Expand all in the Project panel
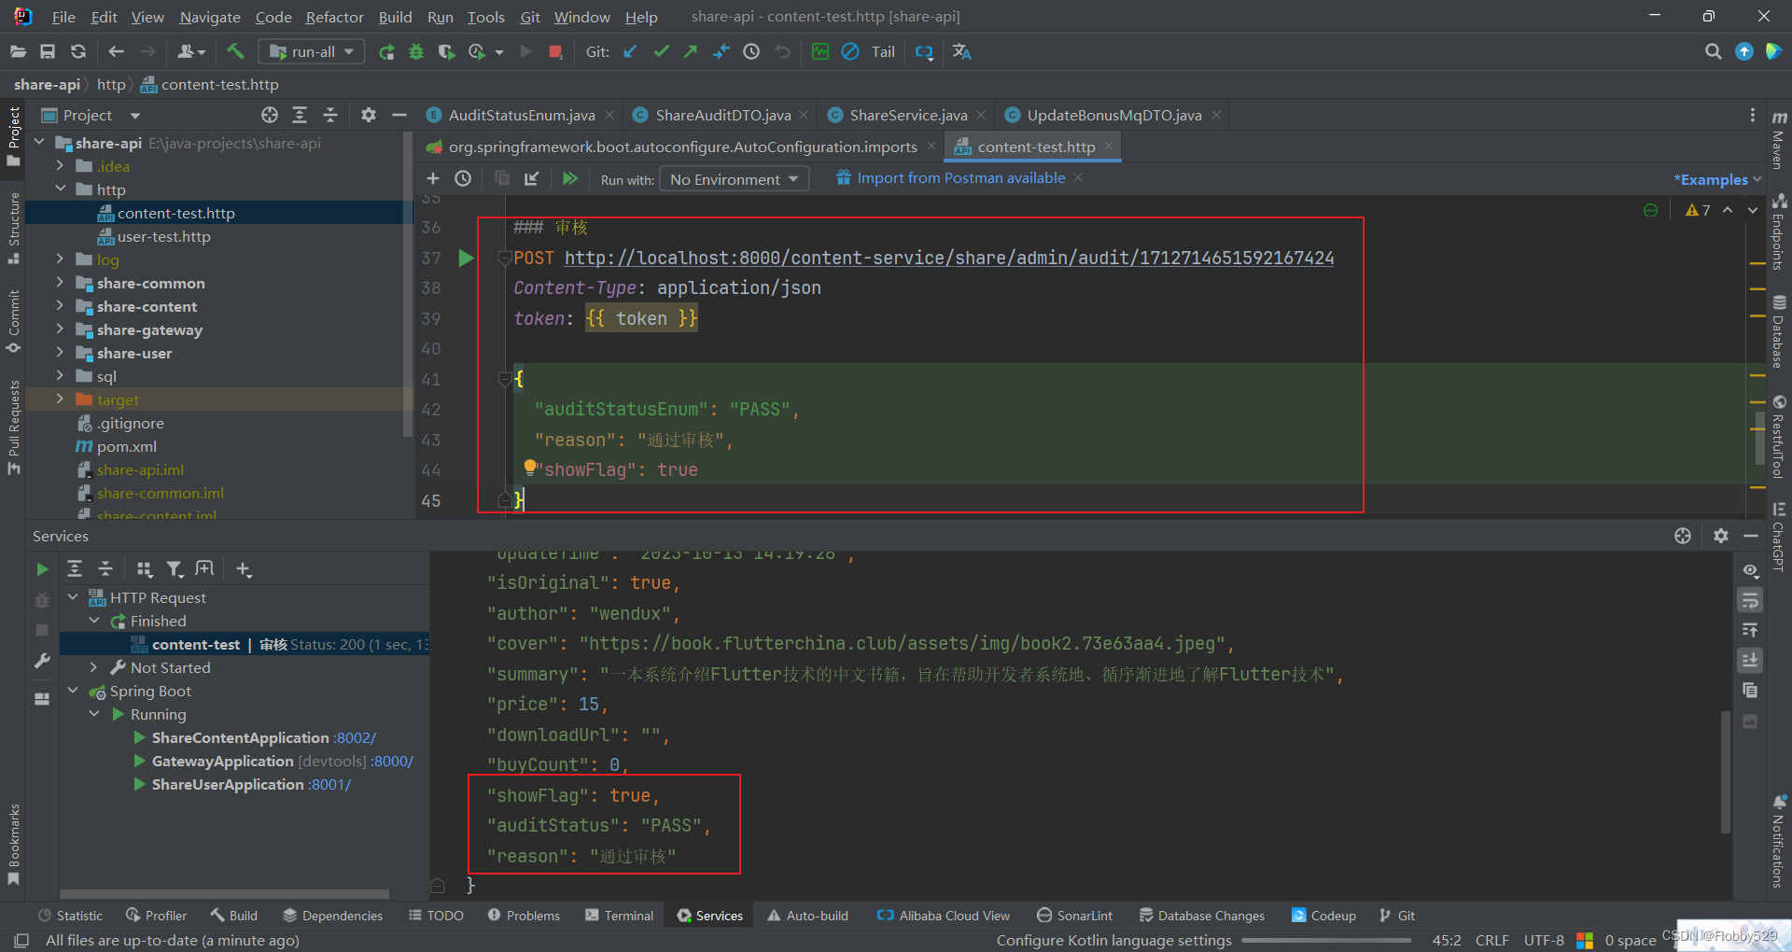 pos(300,115)
